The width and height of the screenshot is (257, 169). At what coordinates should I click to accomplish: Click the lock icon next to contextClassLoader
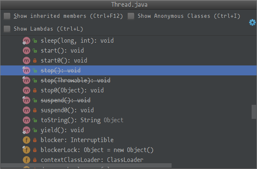click(35, 160)
